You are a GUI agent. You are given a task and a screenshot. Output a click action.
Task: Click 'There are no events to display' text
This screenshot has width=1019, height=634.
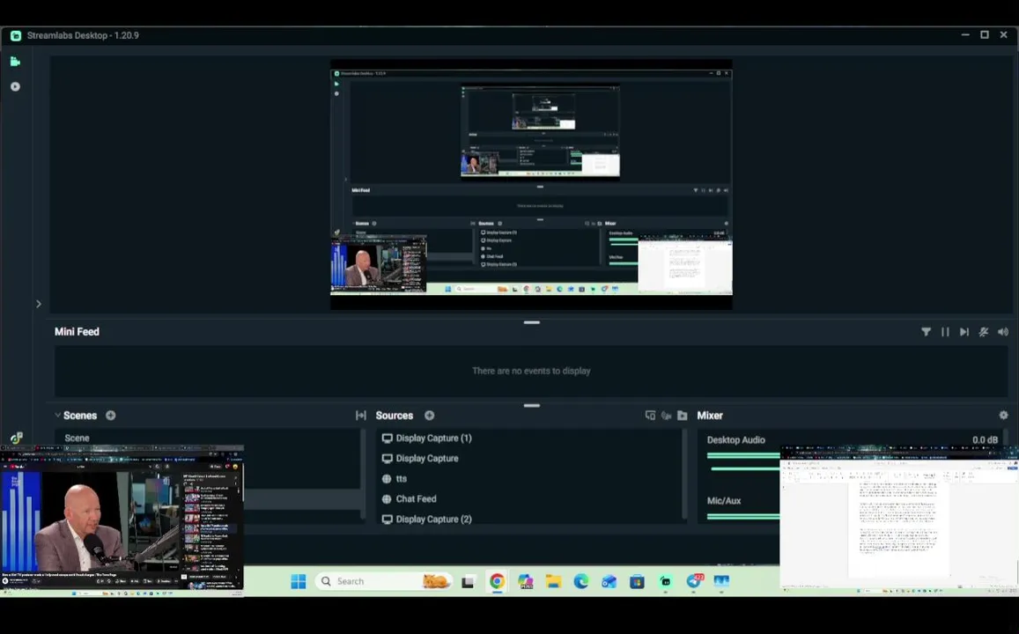pos(531,371)
